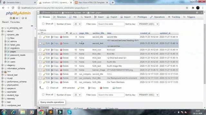Open Console panel button

click(43, 108)
